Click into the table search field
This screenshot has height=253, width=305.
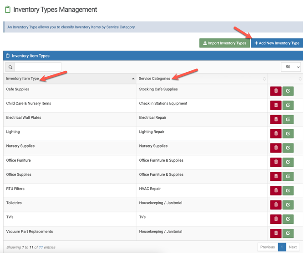[38, 67]
